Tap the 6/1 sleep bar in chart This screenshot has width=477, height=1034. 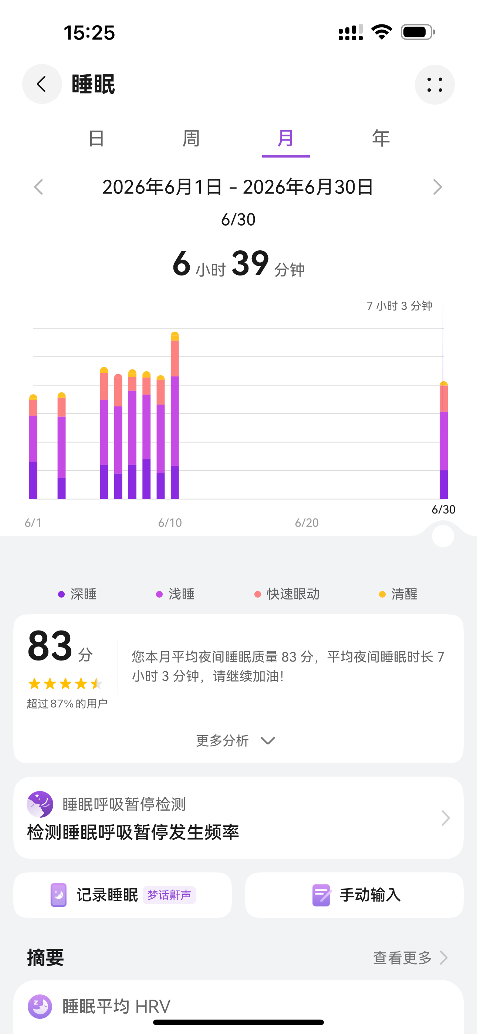[x=33, y=447]
